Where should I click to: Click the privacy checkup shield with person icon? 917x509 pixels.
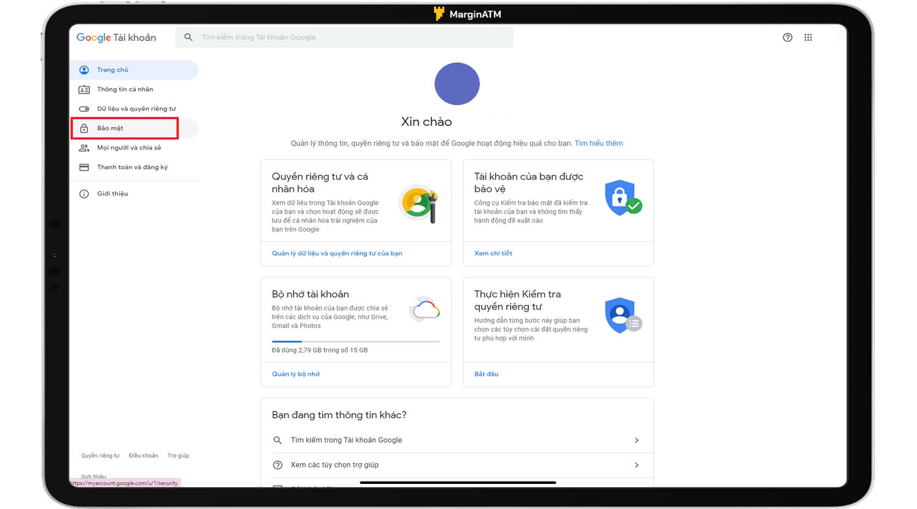pyautogui.click(x=623, y=315)
